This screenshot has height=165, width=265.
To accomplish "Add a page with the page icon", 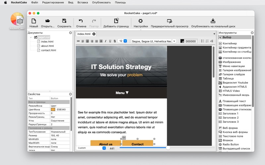I will click(x=116, y=21).
